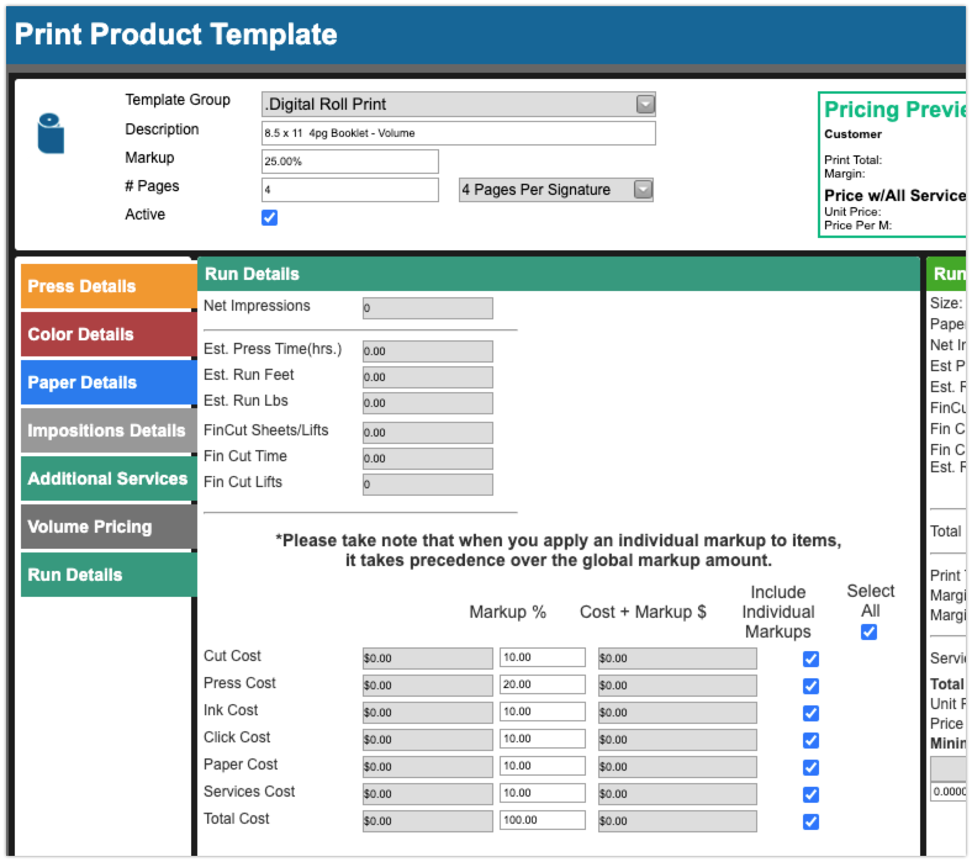Click the Fin Cut Lifts field
The height and width of the screenshot is (862, 972).
coord(427,485)
